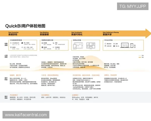Click the smartphone device illustration
151x121 pixels.
pyautogui.click(x=135, y=46)
